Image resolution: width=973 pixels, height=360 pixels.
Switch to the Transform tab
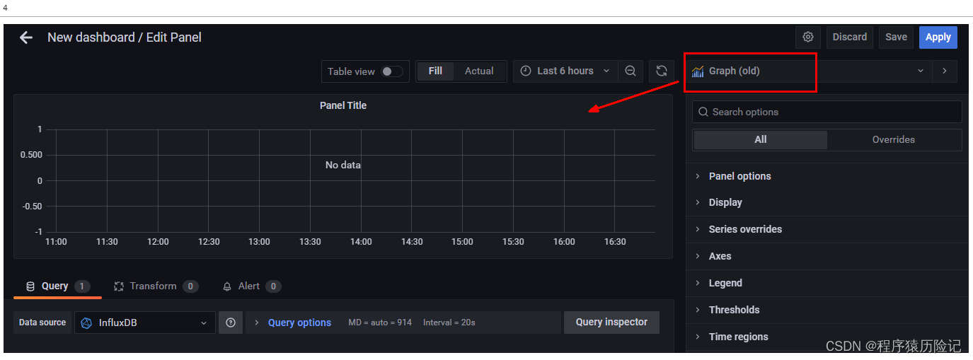156,286
